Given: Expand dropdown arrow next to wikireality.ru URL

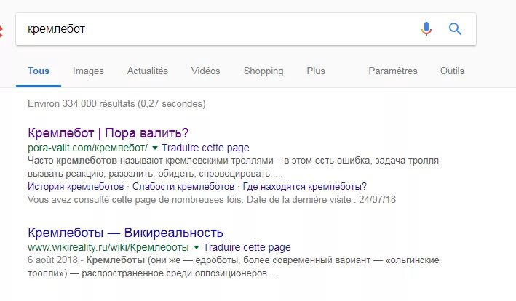Looking at the screenshot, I should 197,248.
